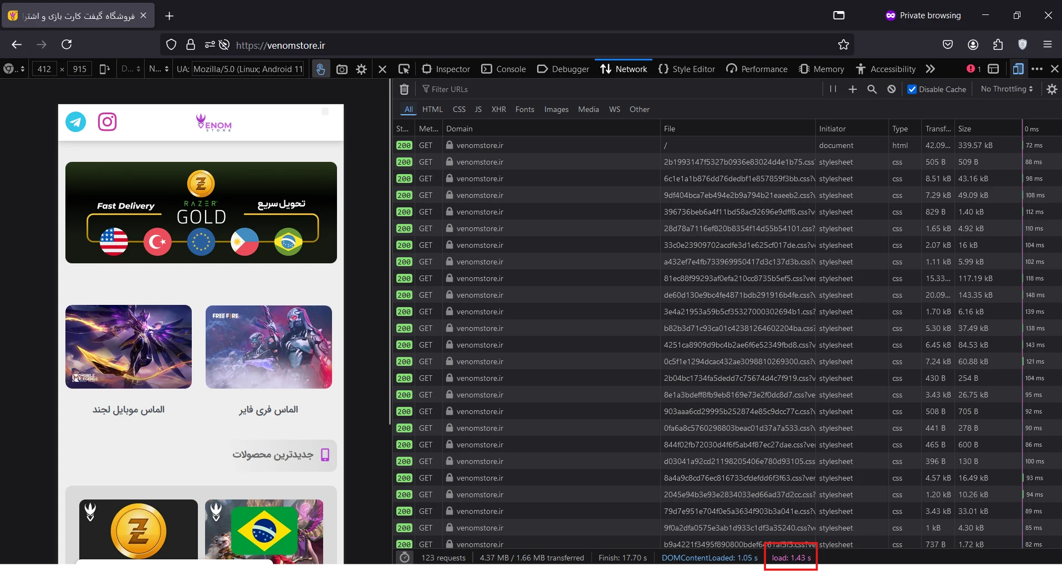Filter requests by CSS

(459, 109)
